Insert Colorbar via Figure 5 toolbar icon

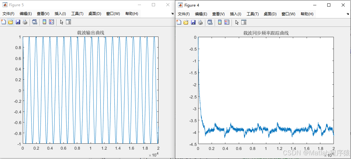44,22
